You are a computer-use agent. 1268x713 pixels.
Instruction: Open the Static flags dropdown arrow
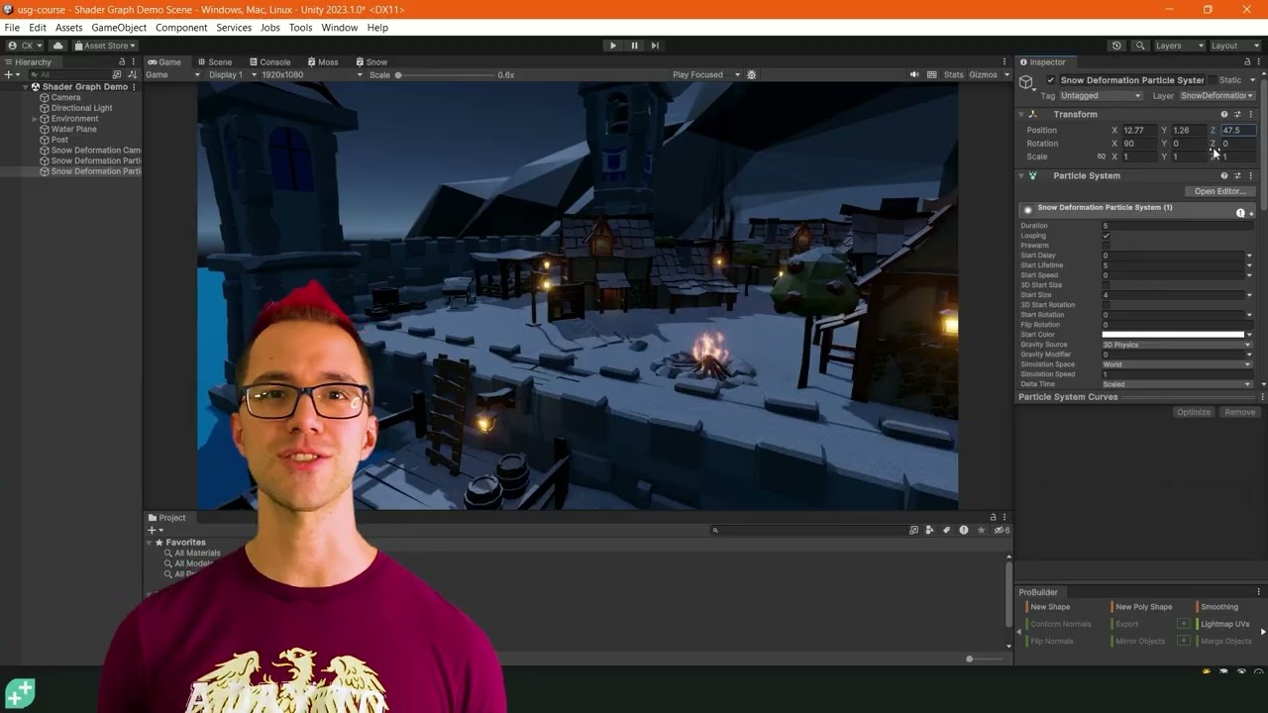click(x=1252, y=80)
